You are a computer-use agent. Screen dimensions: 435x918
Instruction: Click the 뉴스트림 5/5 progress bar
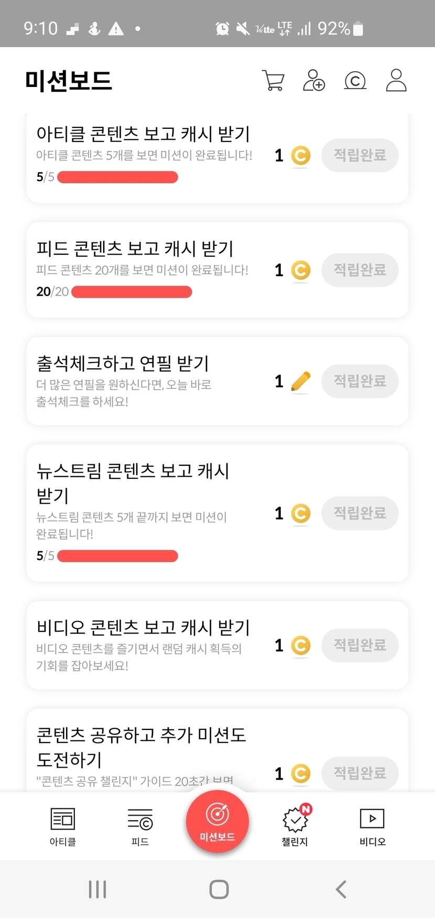coord(117,556)
